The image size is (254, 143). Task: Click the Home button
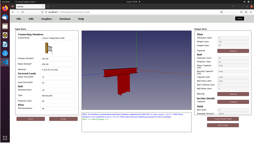coord(239,19)
